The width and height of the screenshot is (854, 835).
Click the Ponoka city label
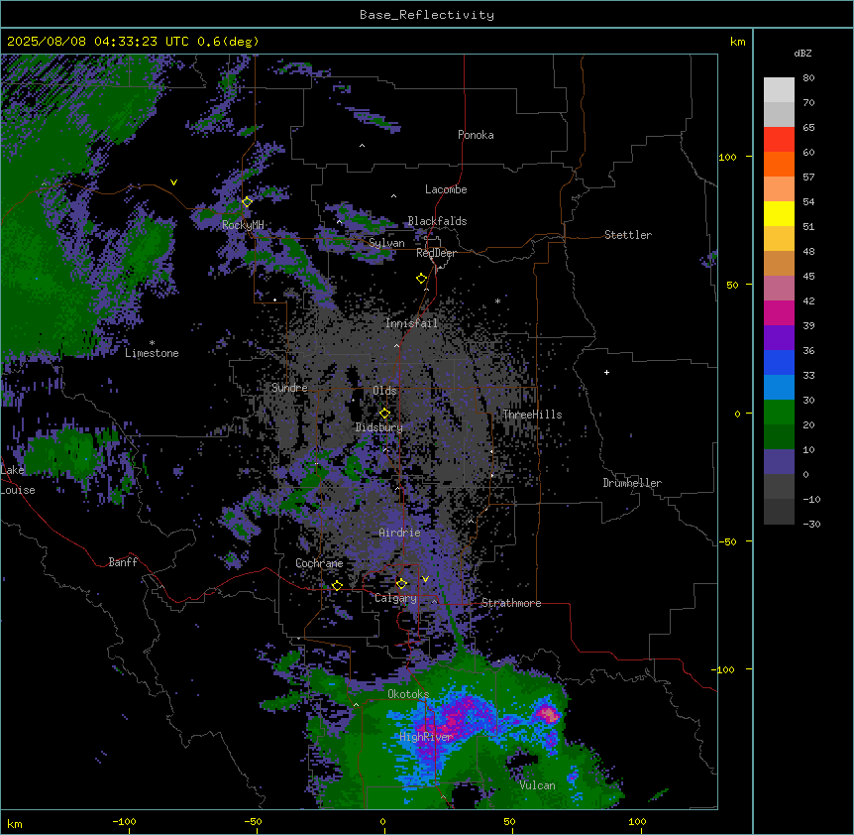pyautogui.click(x=476, y=135)
